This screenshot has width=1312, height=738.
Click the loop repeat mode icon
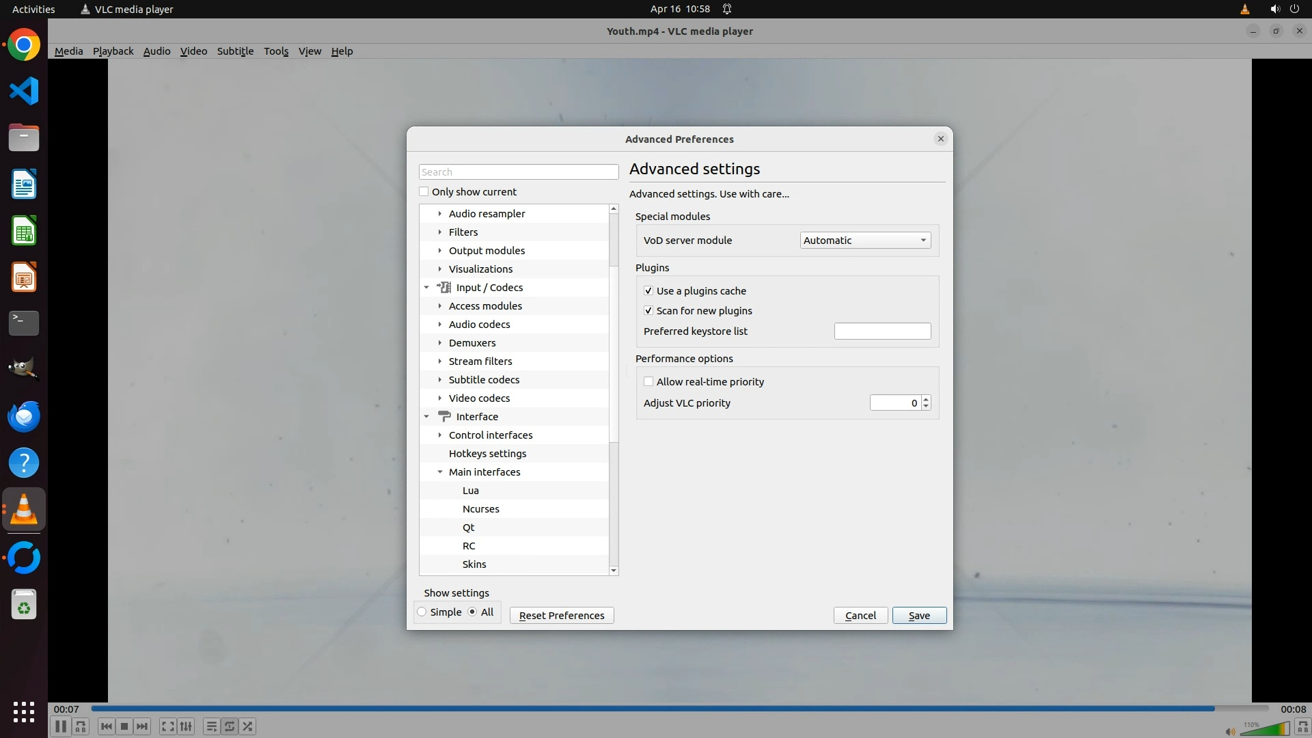click(x=230, y=726)
